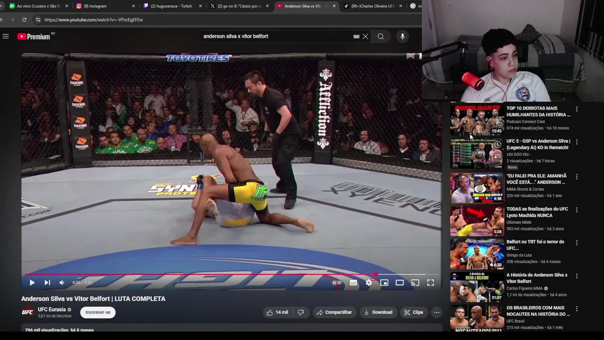
Task: Open OS BRASILEIROS COM MAIS NOCAUTES video
Action: pyautogui.click(x=538, y=311)
